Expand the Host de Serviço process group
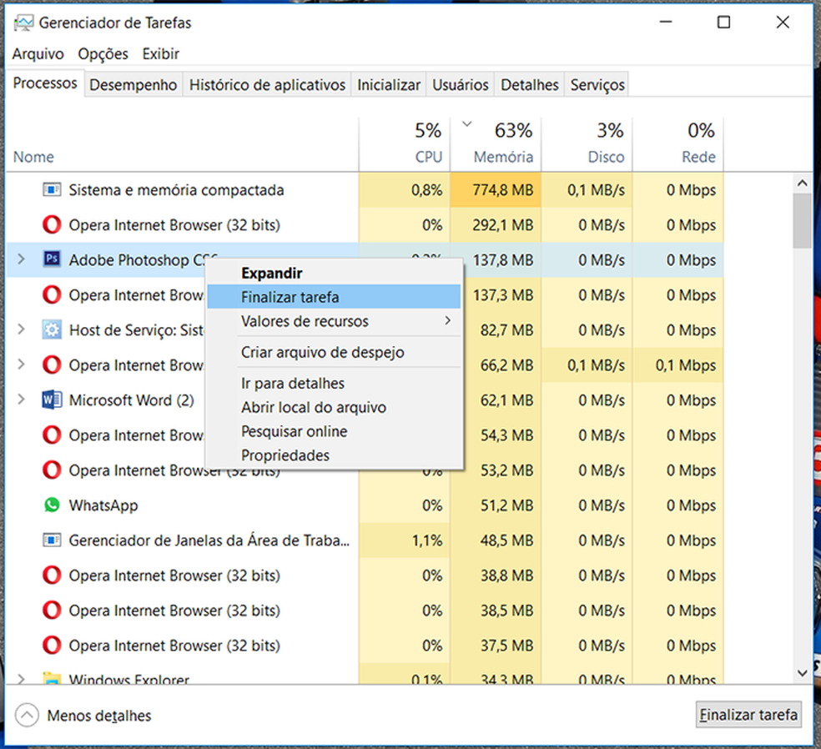This screenshot has height=749, width=821. (x=22, y=330)
